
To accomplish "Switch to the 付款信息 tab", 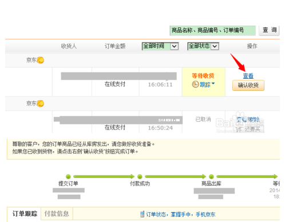I will [x=57, y=213].
